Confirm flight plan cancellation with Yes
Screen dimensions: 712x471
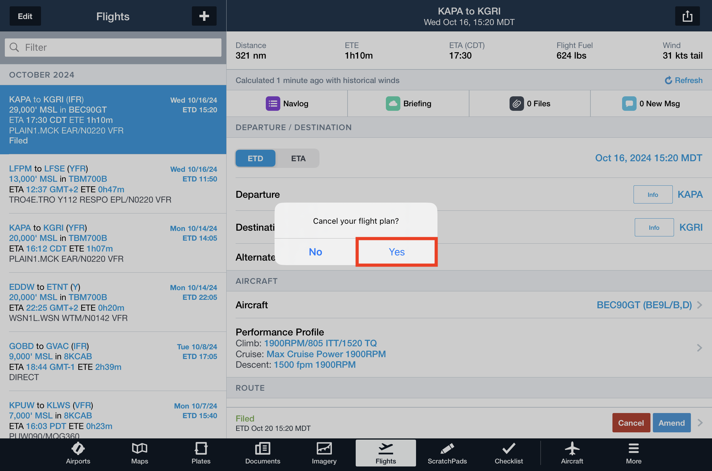[x=396, y=252]
